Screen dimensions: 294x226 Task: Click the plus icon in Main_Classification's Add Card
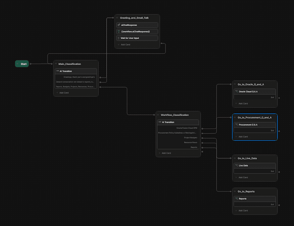coord(57,93)
